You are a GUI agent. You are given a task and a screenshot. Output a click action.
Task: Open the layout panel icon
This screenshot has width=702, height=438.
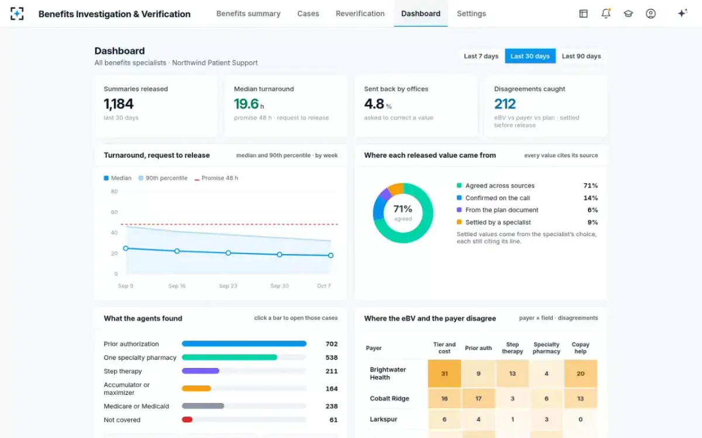pos(583,13)
